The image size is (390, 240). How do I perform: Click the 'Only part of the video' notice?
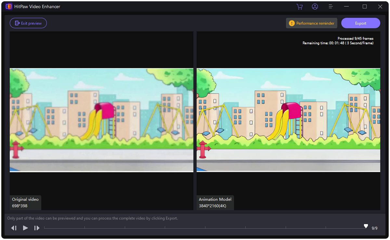point(93,218)
